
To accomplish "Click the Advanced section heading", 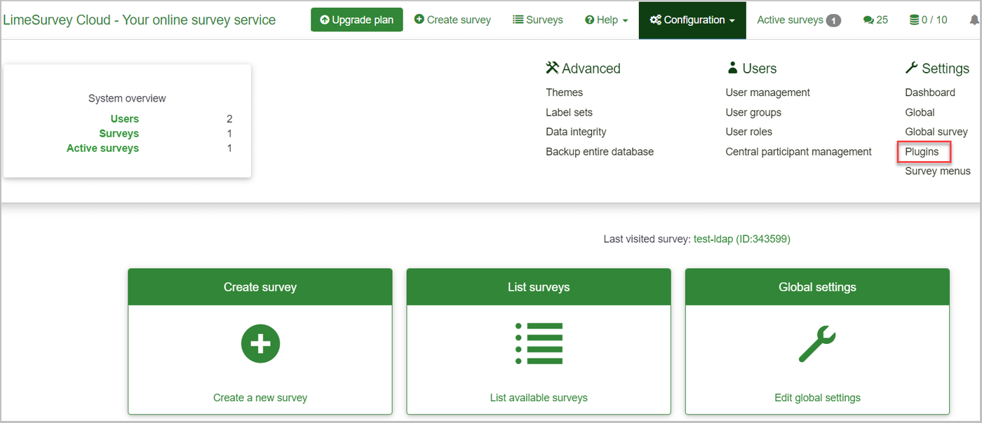I will 583,68.
